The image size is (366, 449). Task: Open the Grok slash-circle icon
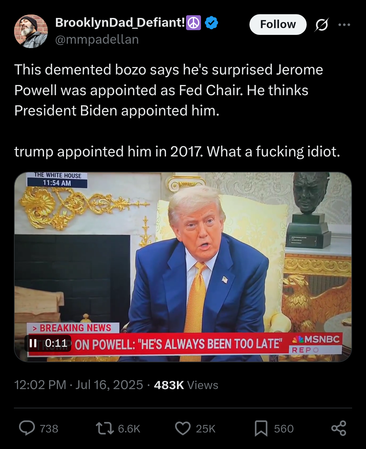pos(322,25)
